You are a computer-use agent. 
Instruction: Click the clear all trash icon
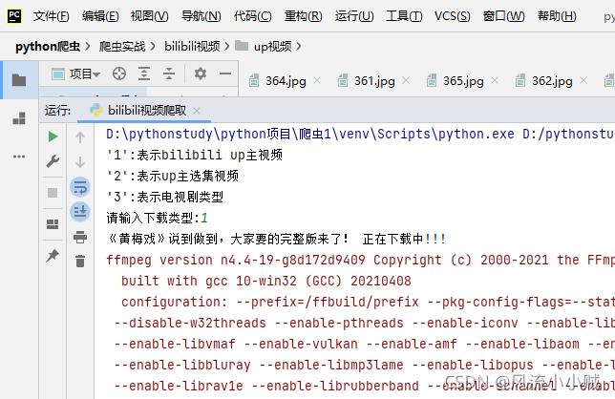coord(80,261)
